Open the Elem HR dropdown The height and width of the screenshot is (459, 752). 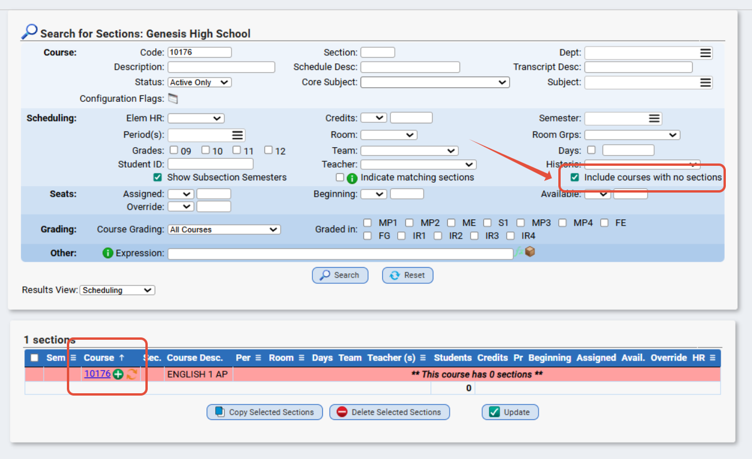pyautogui.click(x=196, y=118)
